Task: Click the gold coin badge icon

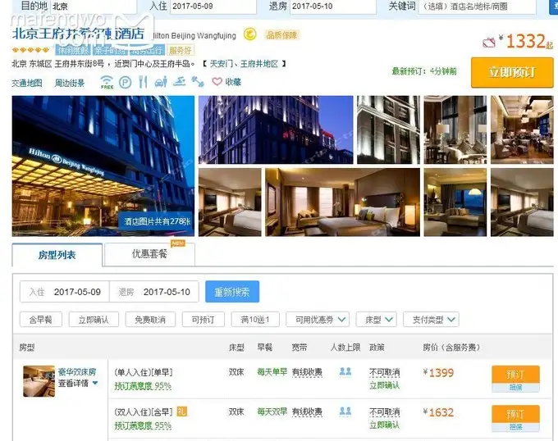Action: [250, 34]
